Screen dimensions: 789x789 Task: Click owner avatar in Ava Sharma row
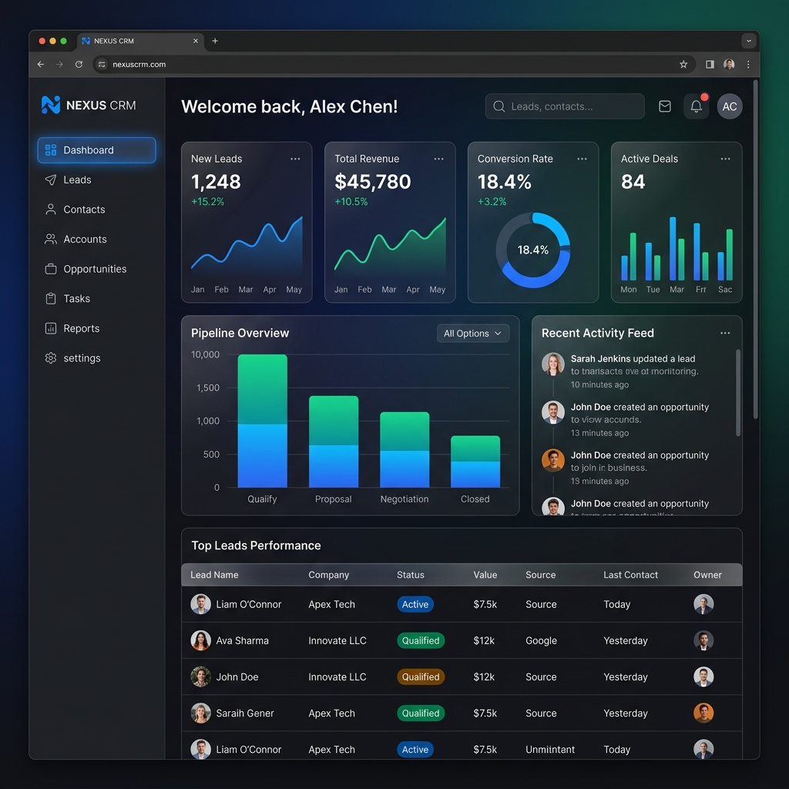703,640
